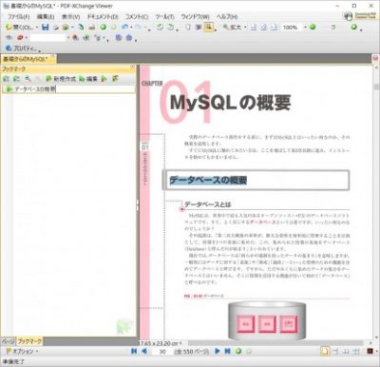The image size is (380, 367).
Task: Expand the 開く recent files dropdown arrow
Action: pos(37,28)
